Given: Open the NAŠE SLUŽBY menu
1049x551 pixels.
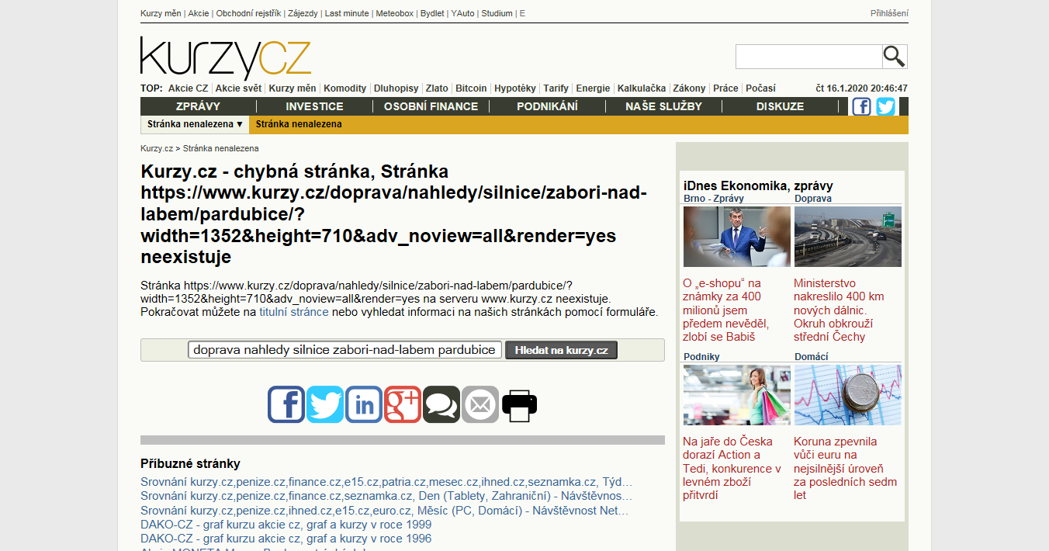Looking at the screenshot, I should (663, 106).
